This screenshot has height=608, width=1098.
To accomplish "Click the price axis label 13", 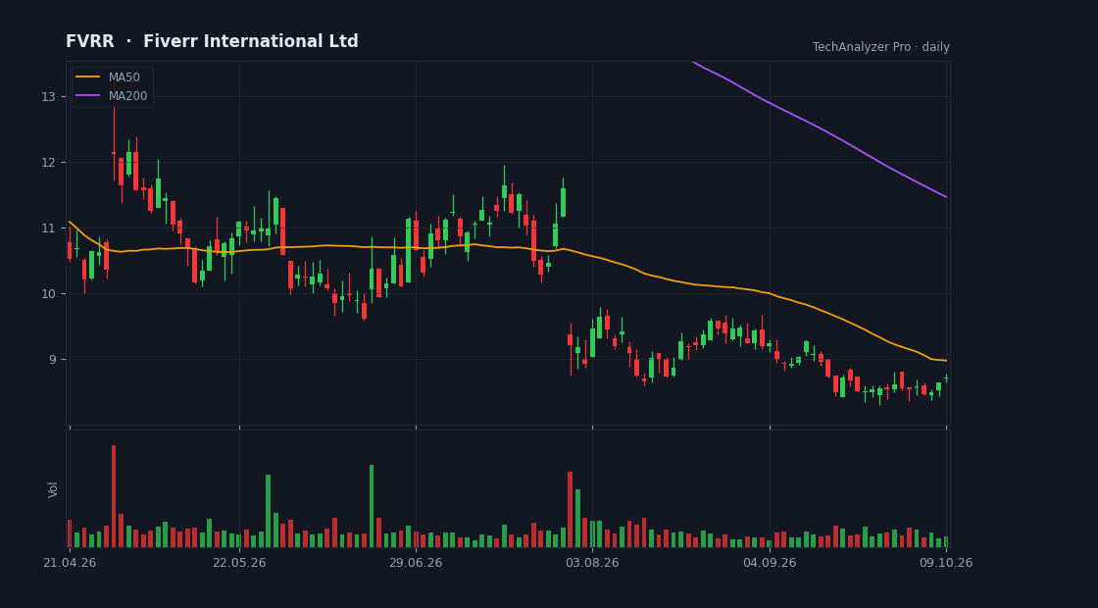I will [x=48, y=97].
